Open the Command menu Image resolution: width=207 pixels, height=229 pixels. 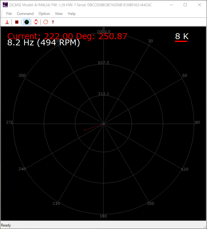[25, 14]
